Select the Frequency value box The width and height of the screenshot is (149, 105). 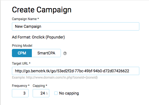(20, 93)
